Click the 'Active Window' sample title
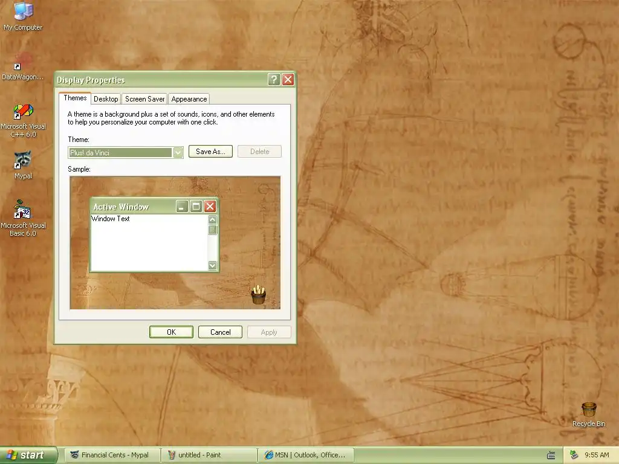 pyautogui.click(x=121, y=207)
